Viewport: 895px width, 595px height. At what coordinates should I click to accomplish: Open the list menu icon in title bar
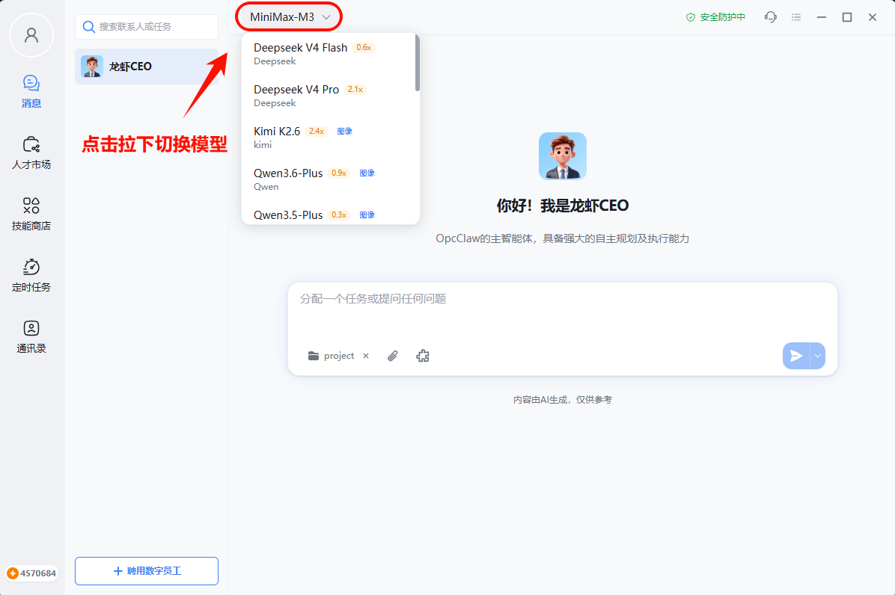tap(796, 17)
